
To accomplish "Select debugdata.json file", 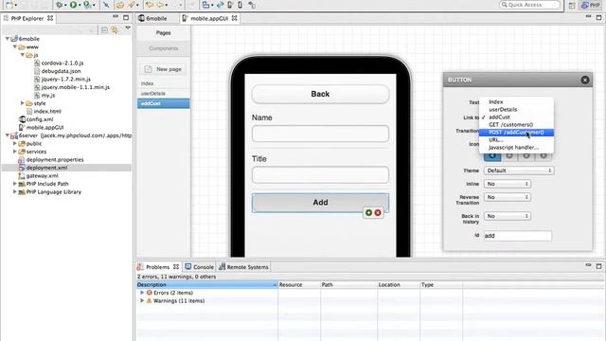I will (x=61, y=71).
